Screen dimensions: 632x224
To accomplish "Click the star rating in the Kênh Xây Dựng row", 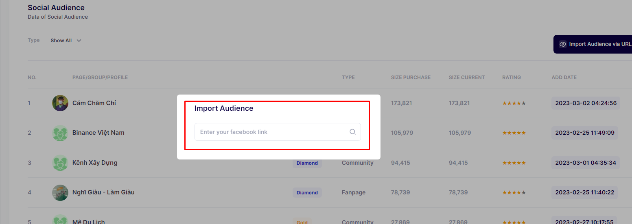I will 514,163.
